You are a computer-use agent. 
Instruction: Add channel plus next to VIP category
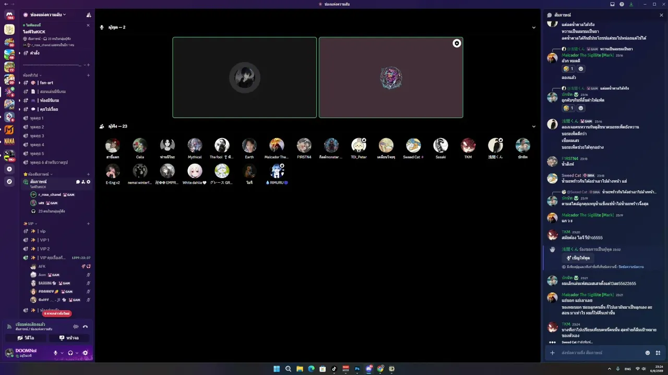(x=88, y=223)
